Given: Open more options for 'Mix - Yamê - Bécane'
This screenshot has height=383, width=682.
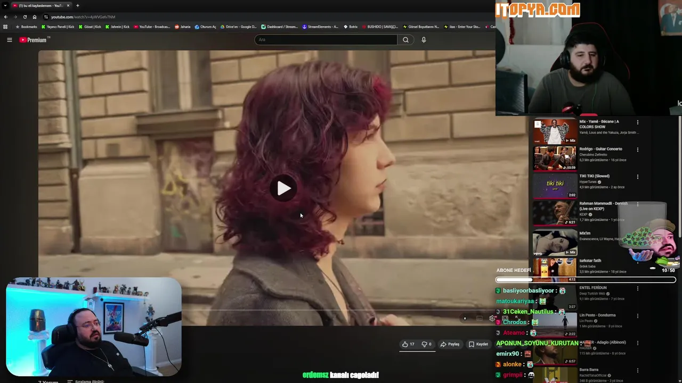Looking at the screenshot, I should click(638, 122).
